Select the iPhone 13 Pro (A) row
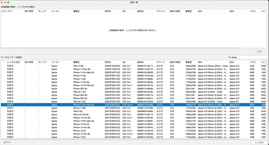 coord(133,124)
